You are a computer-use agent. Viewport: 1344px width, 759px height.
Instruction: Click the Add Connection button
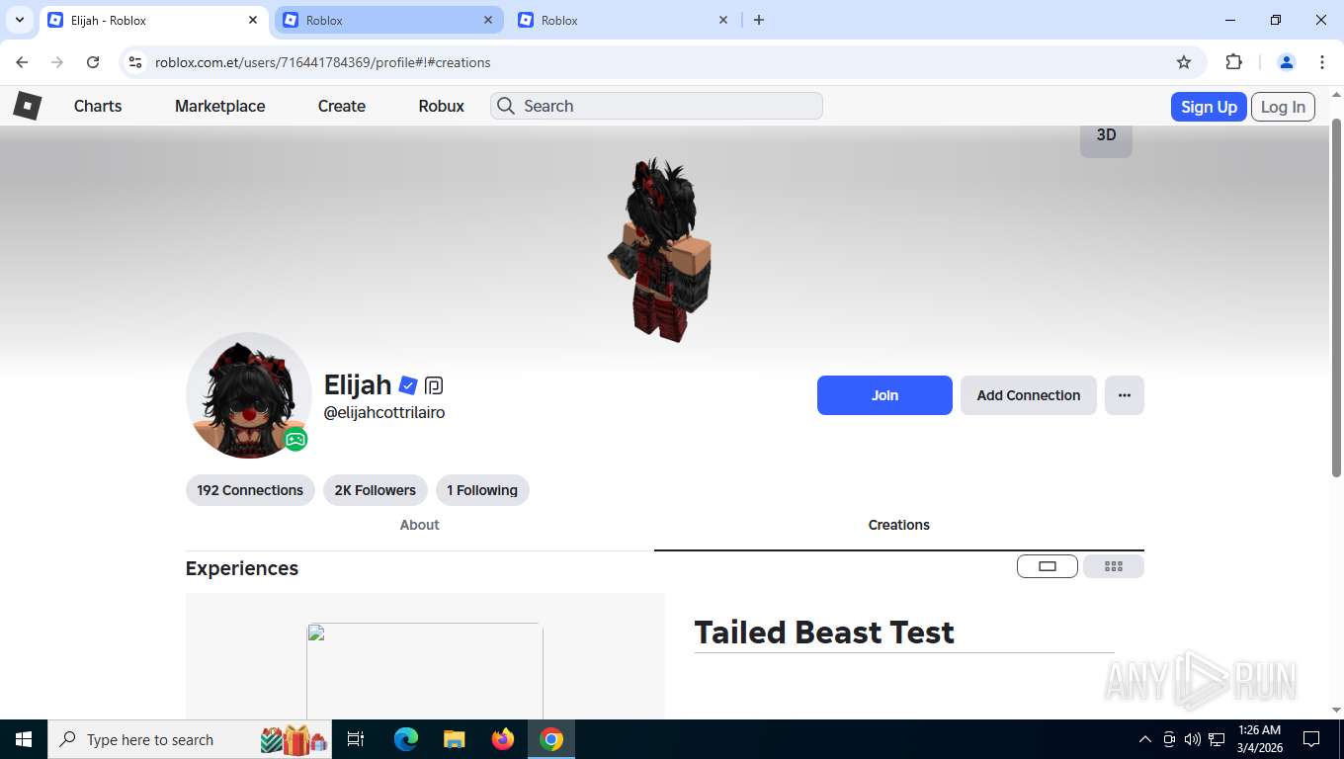(x=1029, y=395)
